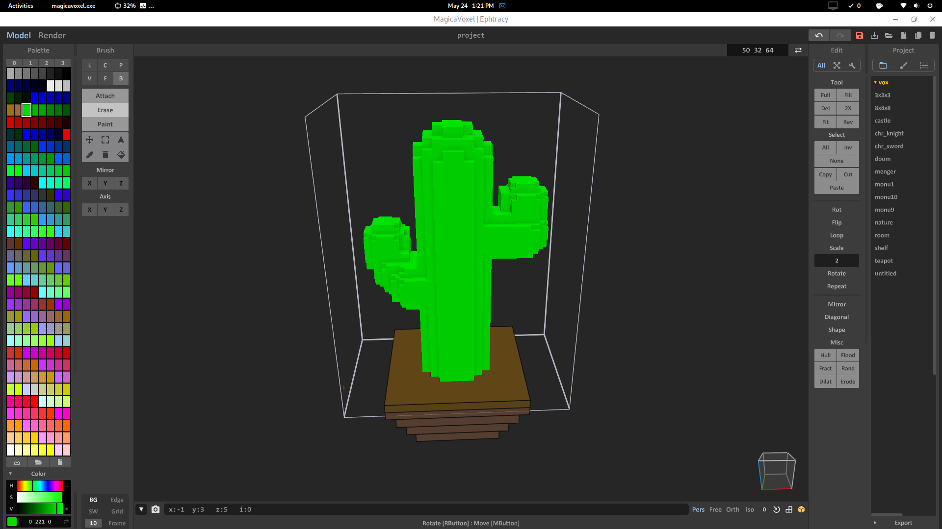Click the Paint brush mode button
The image size is (942, 529).
[105, 124]
